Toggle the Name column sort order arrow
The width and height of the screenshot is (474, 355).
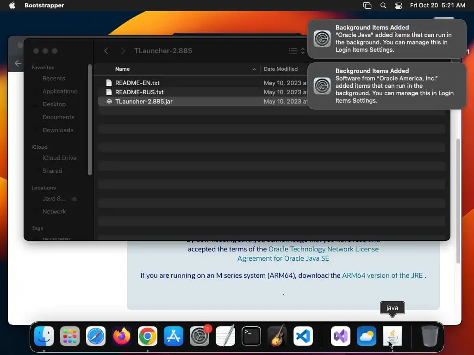click(254, 69)
